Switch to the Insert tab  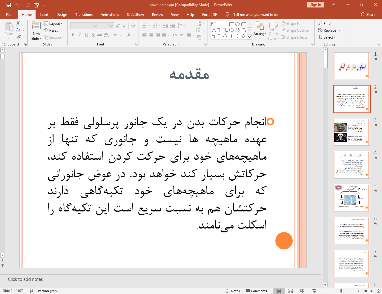(44, 14)
